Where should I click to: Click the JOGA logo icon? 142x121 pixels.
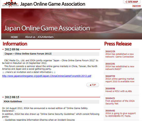(11, 4)
